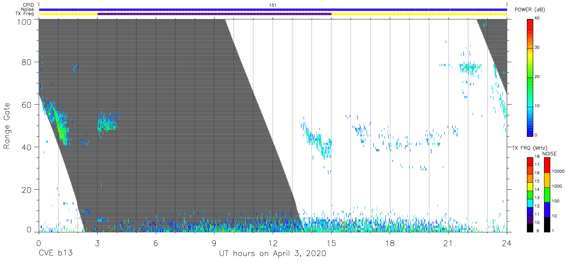This screenshot has height=263, width=570.
Task: Click the blue Noise strip bar
Action: click(x=273, y=9)
